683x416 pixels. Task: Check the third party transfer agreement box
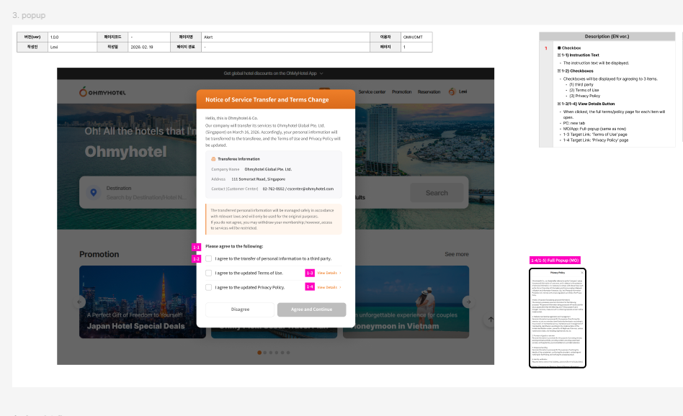209,258
